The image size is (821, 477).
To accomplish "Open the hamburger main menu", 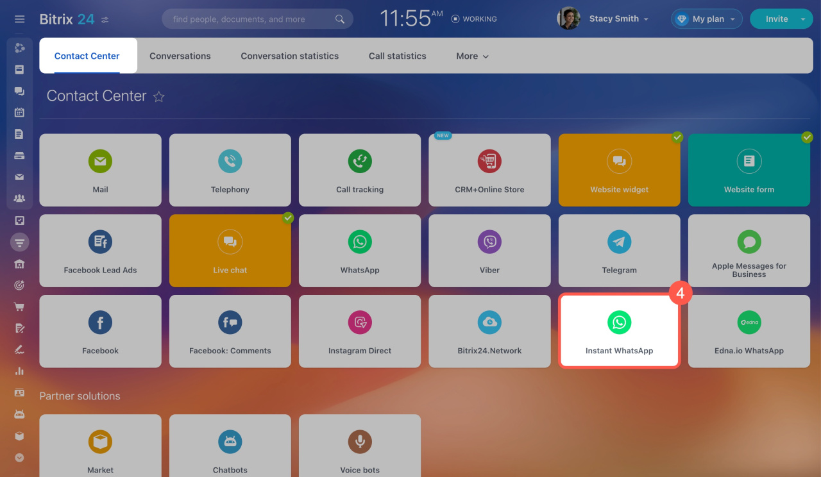I will [x=19, y=19].
